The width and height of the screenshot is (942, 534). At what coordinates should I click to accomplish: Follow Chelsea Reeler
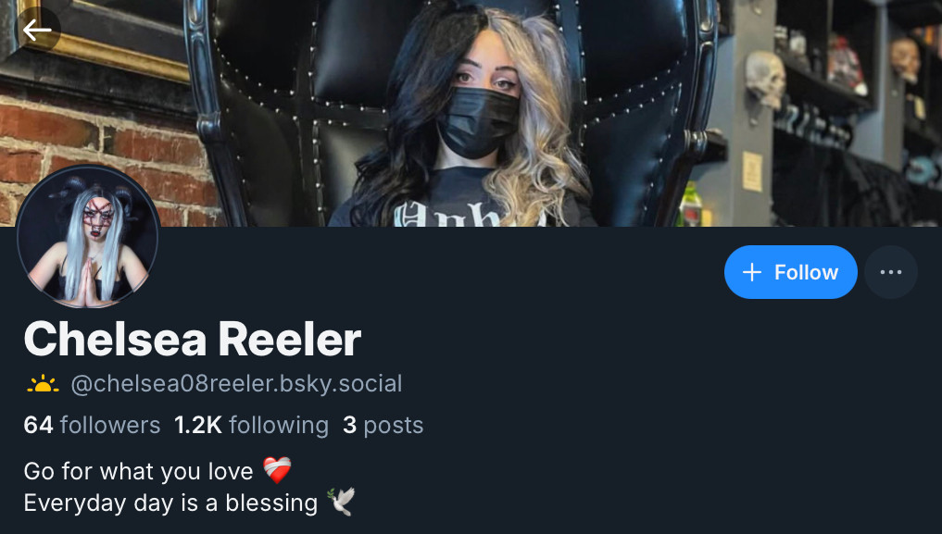click(x=791, y=272)
